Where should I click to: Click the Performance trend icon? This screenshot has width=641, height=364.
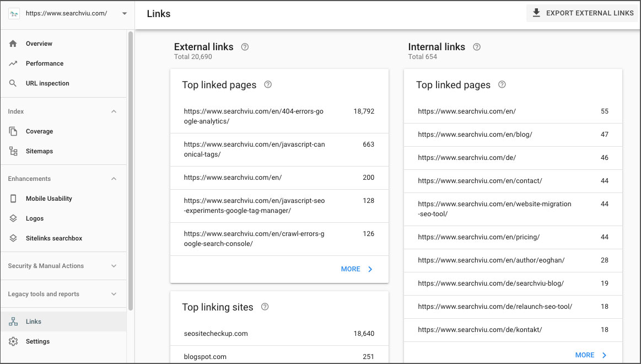point(13,63)
